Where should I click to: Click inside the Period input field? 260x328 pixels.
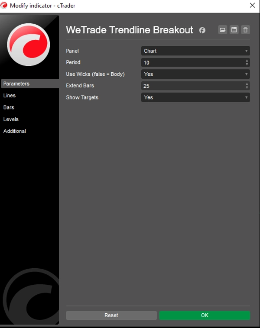click(x=191, y=63)
